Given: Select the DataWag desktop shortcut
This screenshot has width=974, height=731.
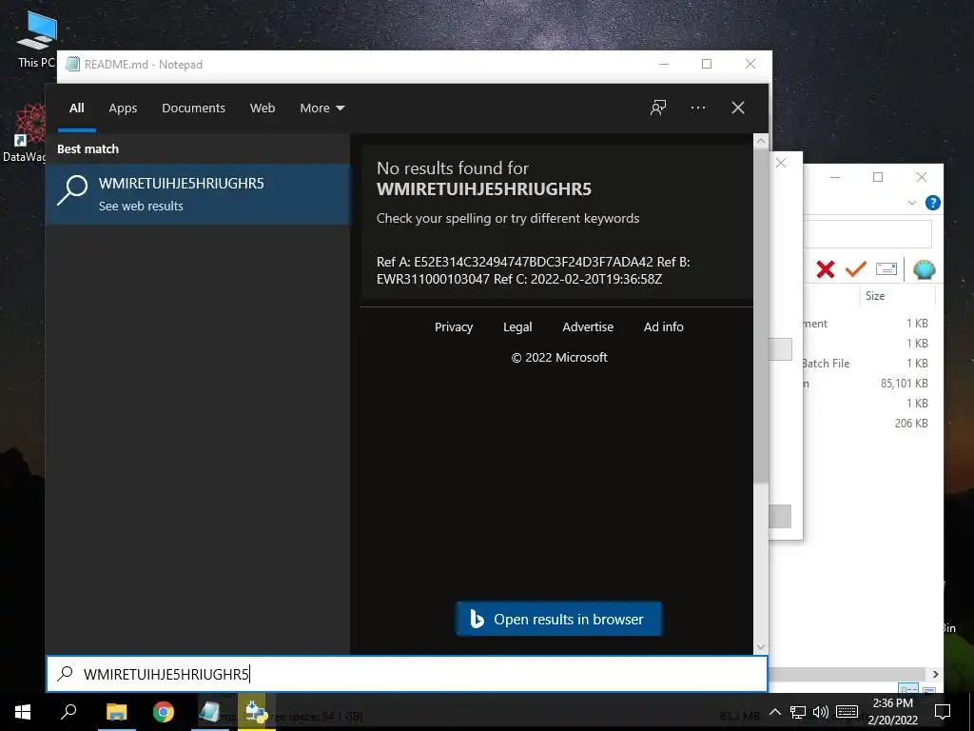Looking at the screenshot, I should pyautogui.click(x=25, y=133).
